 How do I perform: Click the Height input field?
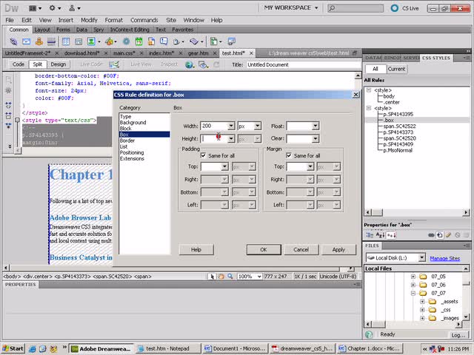214,138
